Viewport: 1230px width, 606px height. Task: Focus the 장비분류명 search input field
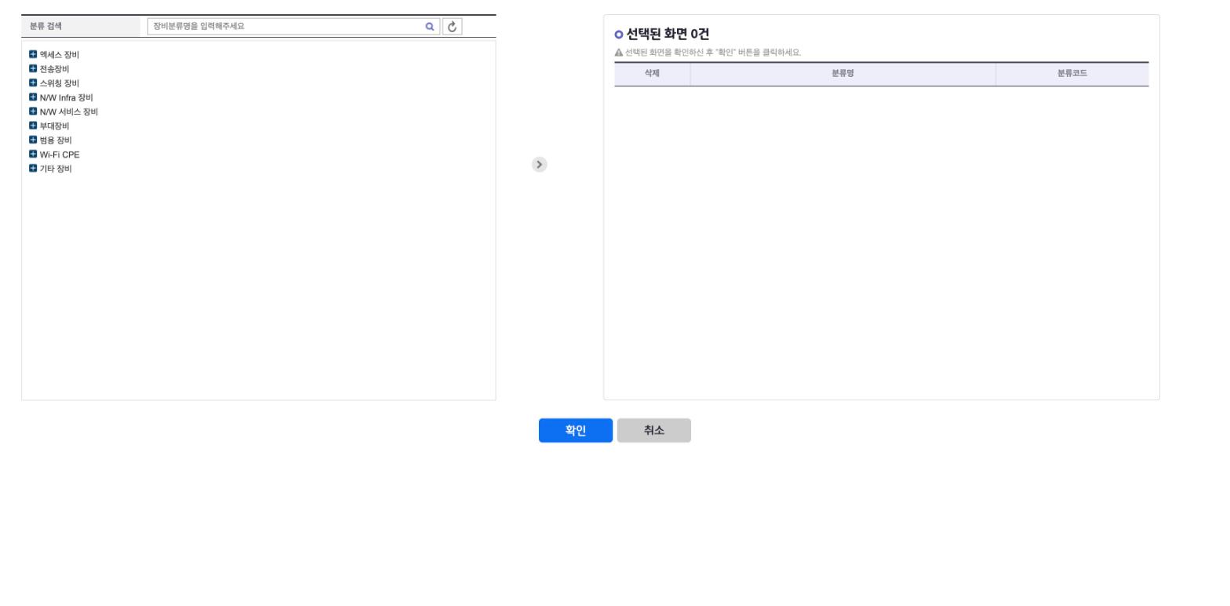point(293,26)
